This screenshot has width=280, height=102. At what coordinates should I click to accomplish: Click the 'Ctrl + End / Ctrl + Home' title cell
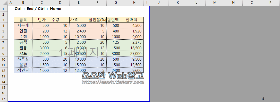pos(38,8)
